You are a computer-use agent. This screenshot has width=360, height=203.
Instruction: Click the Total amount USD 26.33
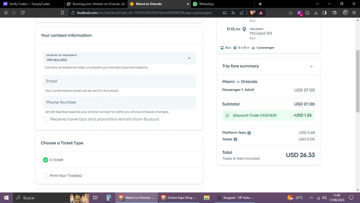[300, 155]
